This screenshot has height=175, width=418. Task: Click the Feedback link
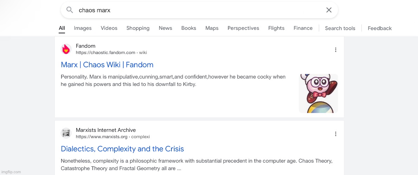click(x=379, y=28)
